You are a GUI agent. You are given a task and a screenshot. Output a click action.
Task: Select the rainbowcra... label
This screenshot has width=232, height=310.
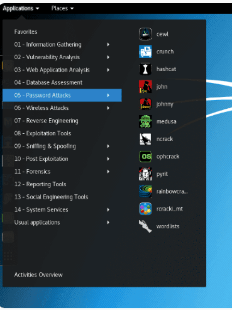tap(172, 192)
